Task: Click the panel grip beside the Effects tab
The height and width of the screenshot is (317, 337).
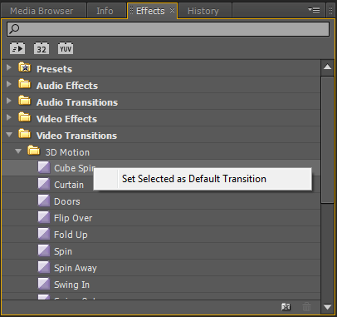Action: click(132, 11)
